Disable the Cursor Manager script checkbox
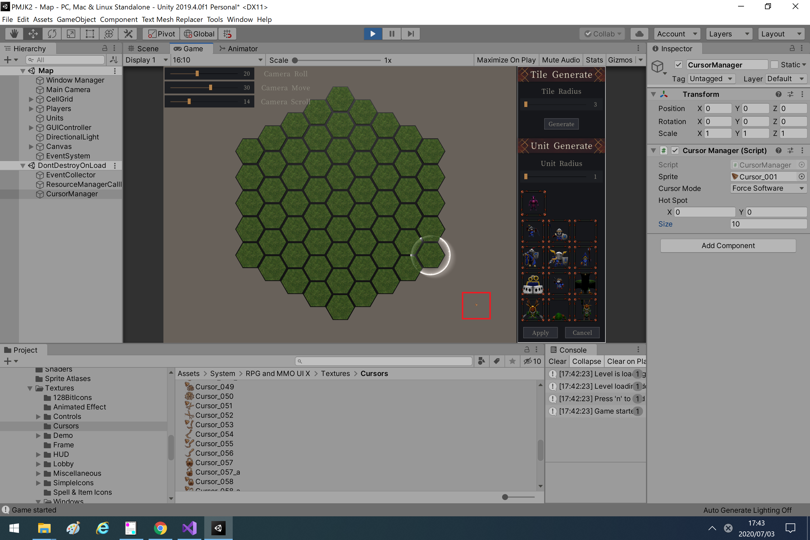The width and height of the screenshot is (810, 540). 675,150
